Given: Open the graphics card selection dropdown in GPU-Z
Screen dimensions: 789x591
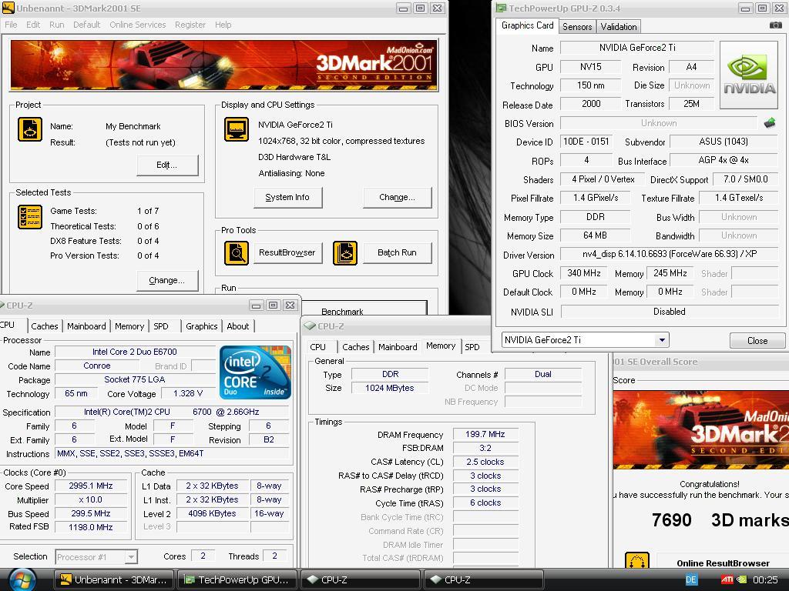Looking at the screenshot, I should point(662,340).
